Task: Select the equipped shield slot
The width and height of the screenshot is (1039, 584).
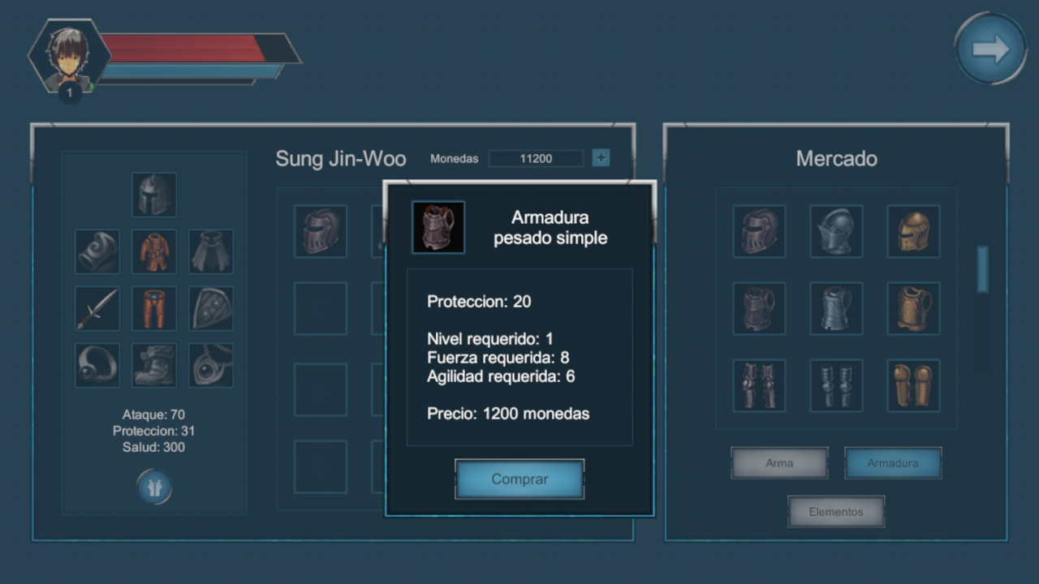Action: coord(211,308)
